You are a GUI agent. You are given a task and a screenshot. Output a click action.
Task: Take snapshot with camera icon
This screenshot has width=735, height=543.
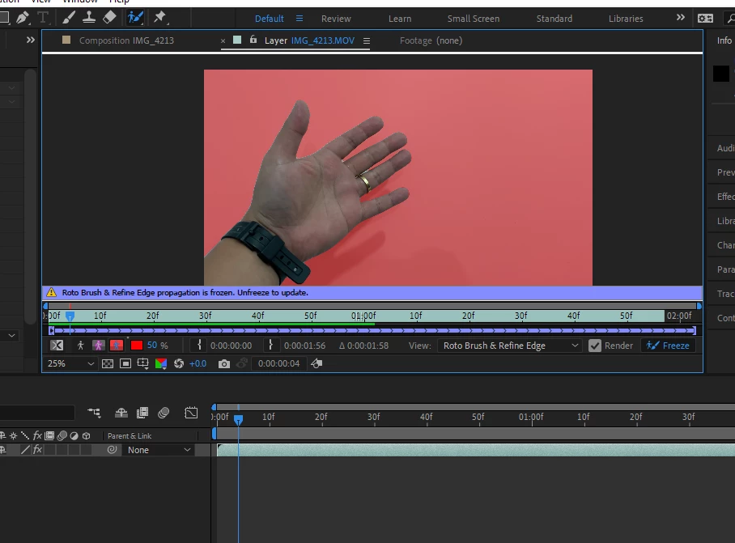click(x=224, y=363)
